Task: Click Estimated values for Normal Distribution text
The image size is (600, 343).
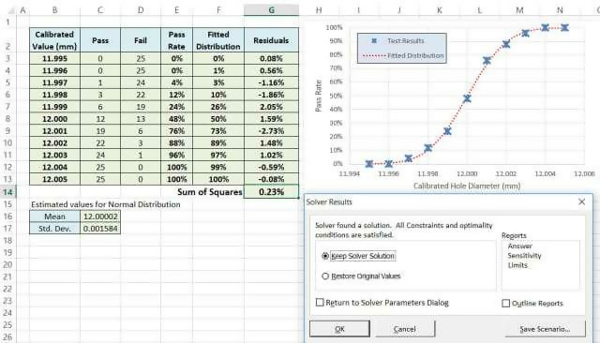Action: tap(106, 204)
